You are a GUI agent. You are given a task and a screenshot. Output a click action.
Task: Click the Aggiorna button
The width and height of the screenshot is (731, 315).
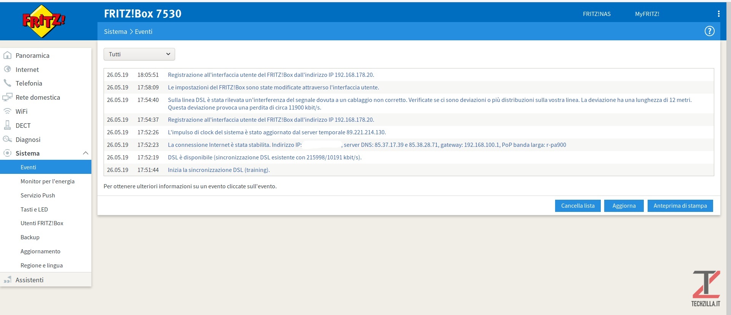[x=624, y=206]
